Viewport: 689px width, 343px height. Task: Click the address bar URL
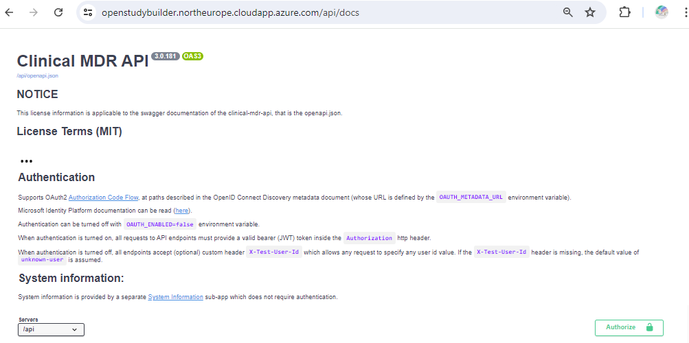coord(230,12)
